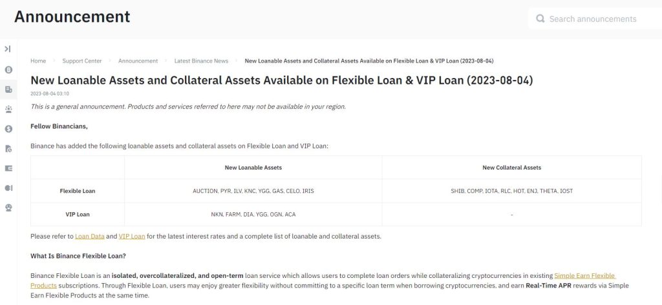662x305 pixels.
Task: Open the Loan Data link
Action: click(90, 236)
